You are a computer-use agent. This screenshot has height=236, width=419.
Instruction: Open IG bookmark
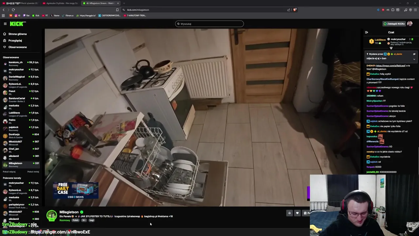pos(18,15)
